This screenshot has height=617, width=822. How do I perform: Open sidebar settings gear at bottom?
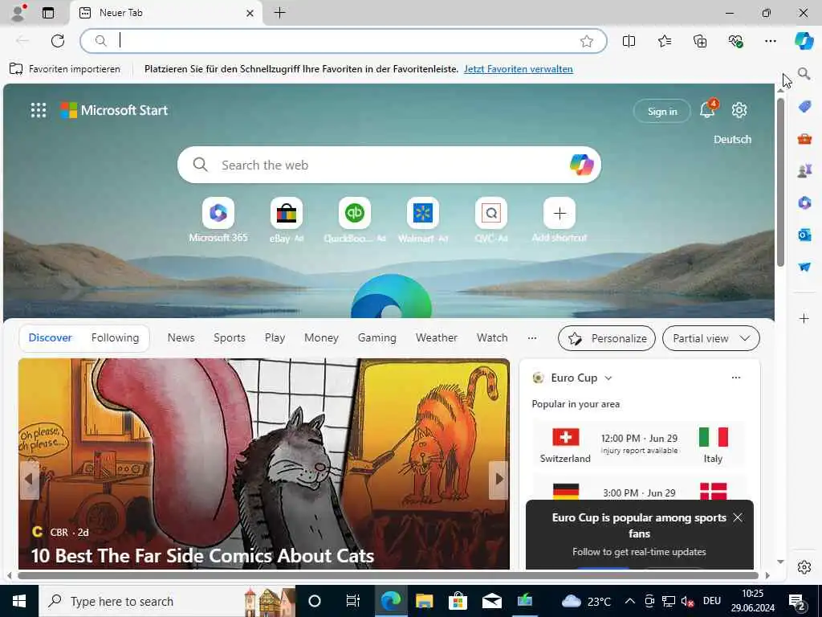tap(804, 567)
